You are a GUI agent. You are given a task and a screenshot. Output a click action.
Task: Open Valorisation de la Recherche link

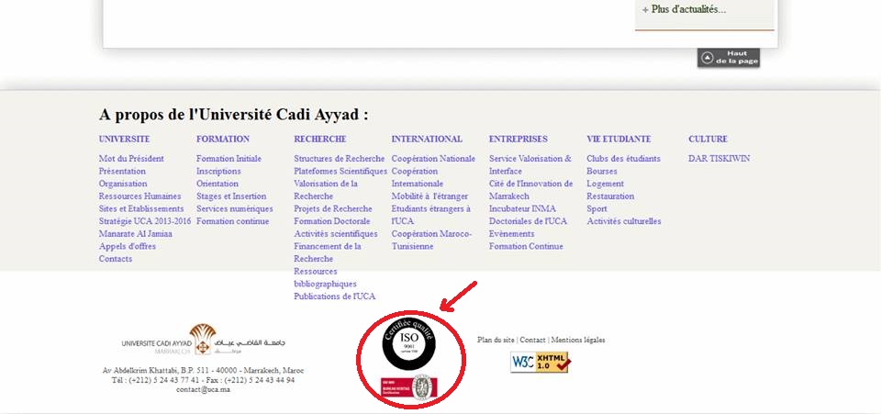click(326, 190)
